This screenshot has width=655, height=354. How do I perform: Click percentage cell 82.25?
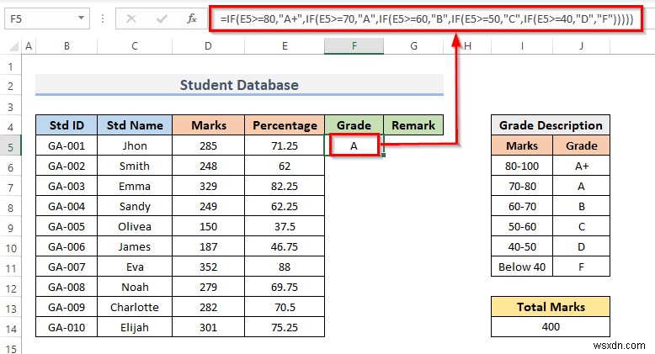(x=285, y=186)
